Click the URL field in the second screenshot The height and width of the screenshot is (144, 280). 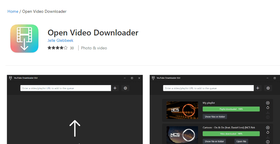click(x=208, y=88)
